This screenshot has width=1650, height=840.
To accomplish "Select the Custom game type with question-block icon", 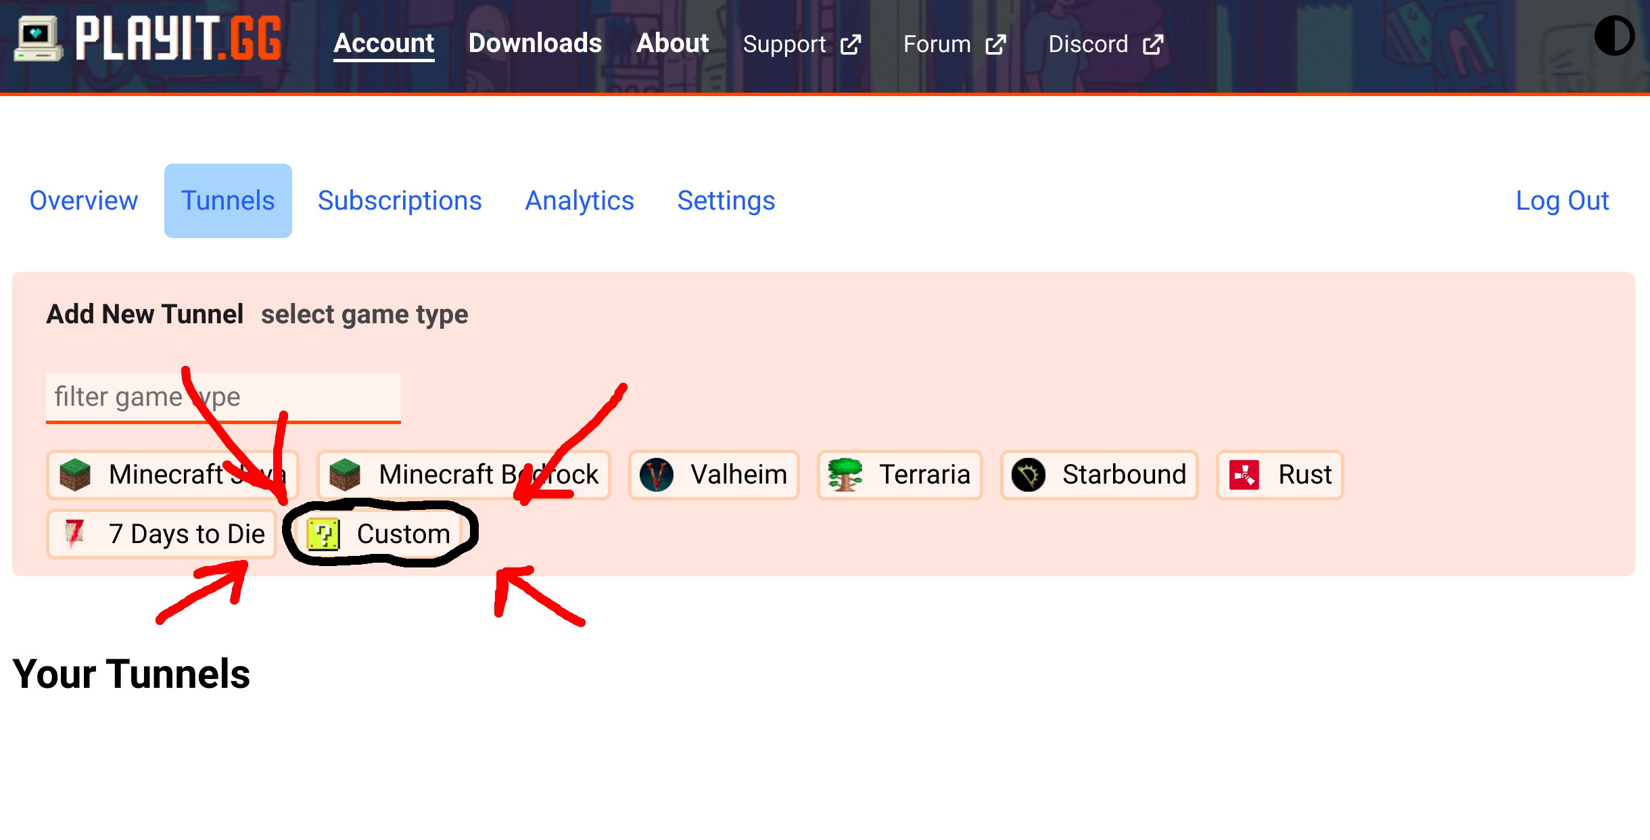I will (x=324, y=534).
